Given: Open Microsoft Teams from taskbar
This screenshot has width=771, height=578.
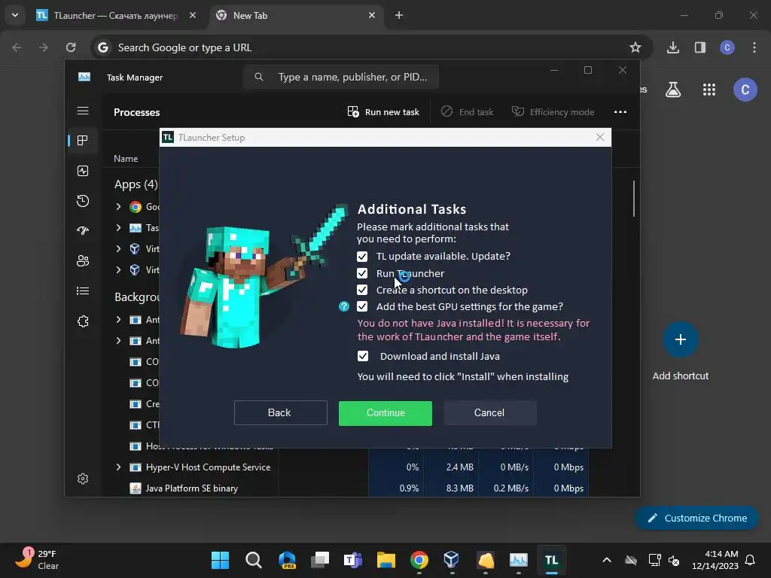Looking at the screenshot, I should coord(352,560).
